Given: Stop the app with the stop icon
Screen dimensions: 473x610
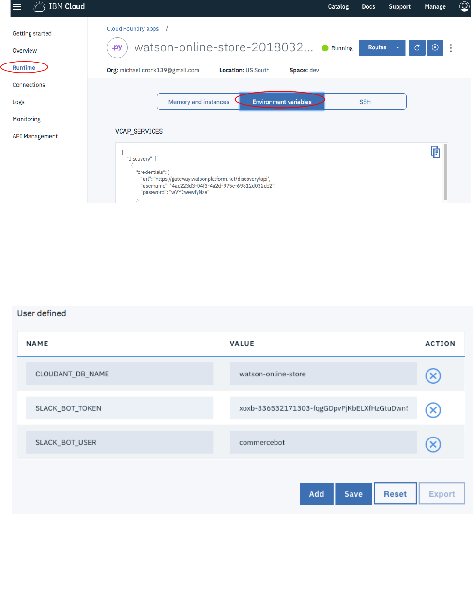Looking at the screenshot, I should click(435, 47).
